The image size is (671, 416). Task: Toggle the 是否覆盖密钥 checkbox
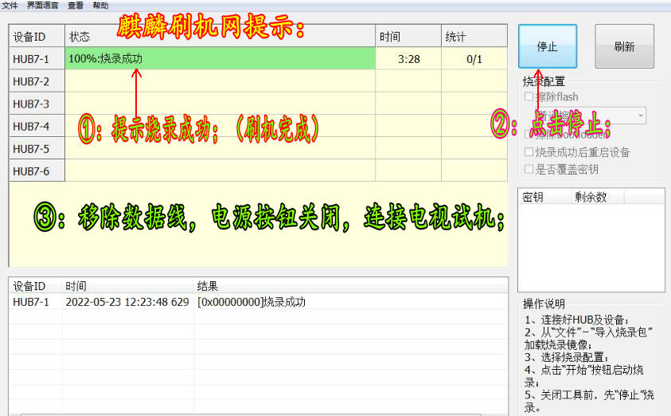point(529,169)
